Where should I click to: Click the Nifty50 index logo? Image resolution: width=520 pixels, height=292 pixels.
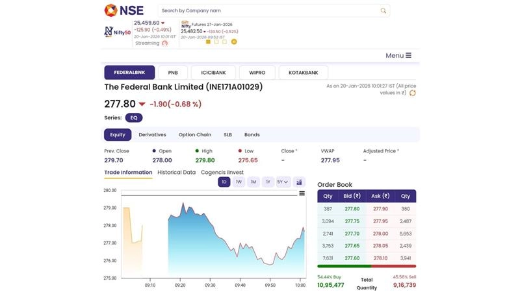pos(117,31)
